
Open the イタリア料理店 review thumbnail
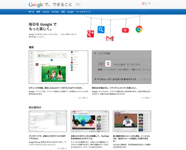click(122, 67)
